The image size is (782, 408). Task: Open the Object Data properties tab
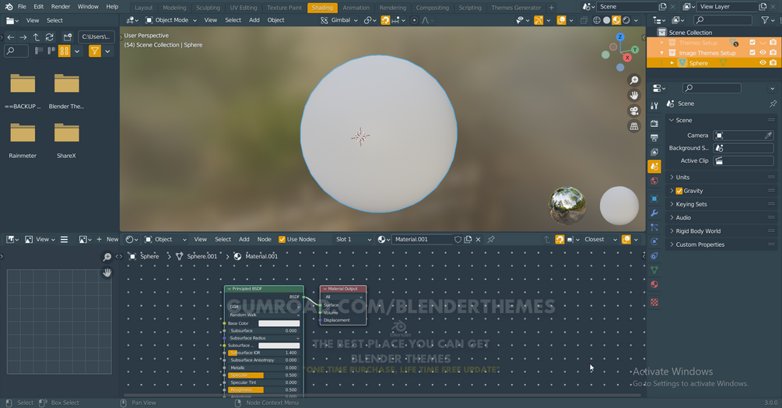[x=654, y=270]
